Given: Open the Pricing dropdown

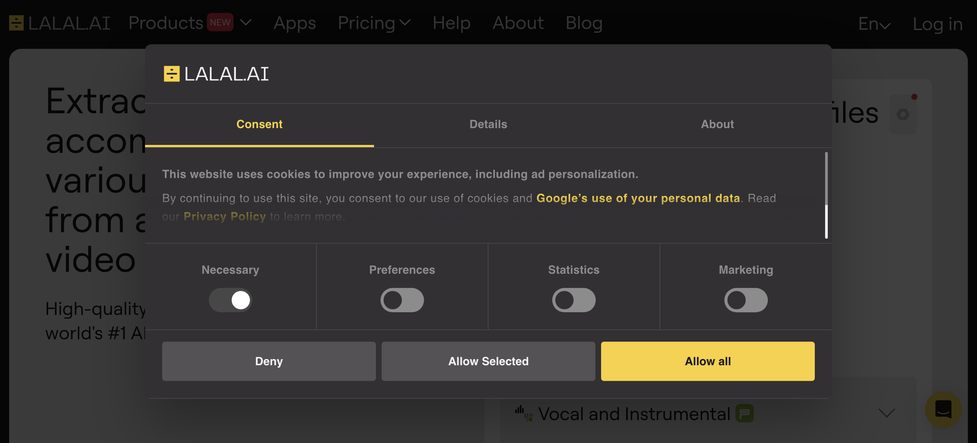Looking at the screenshot, I should point(374,23).
